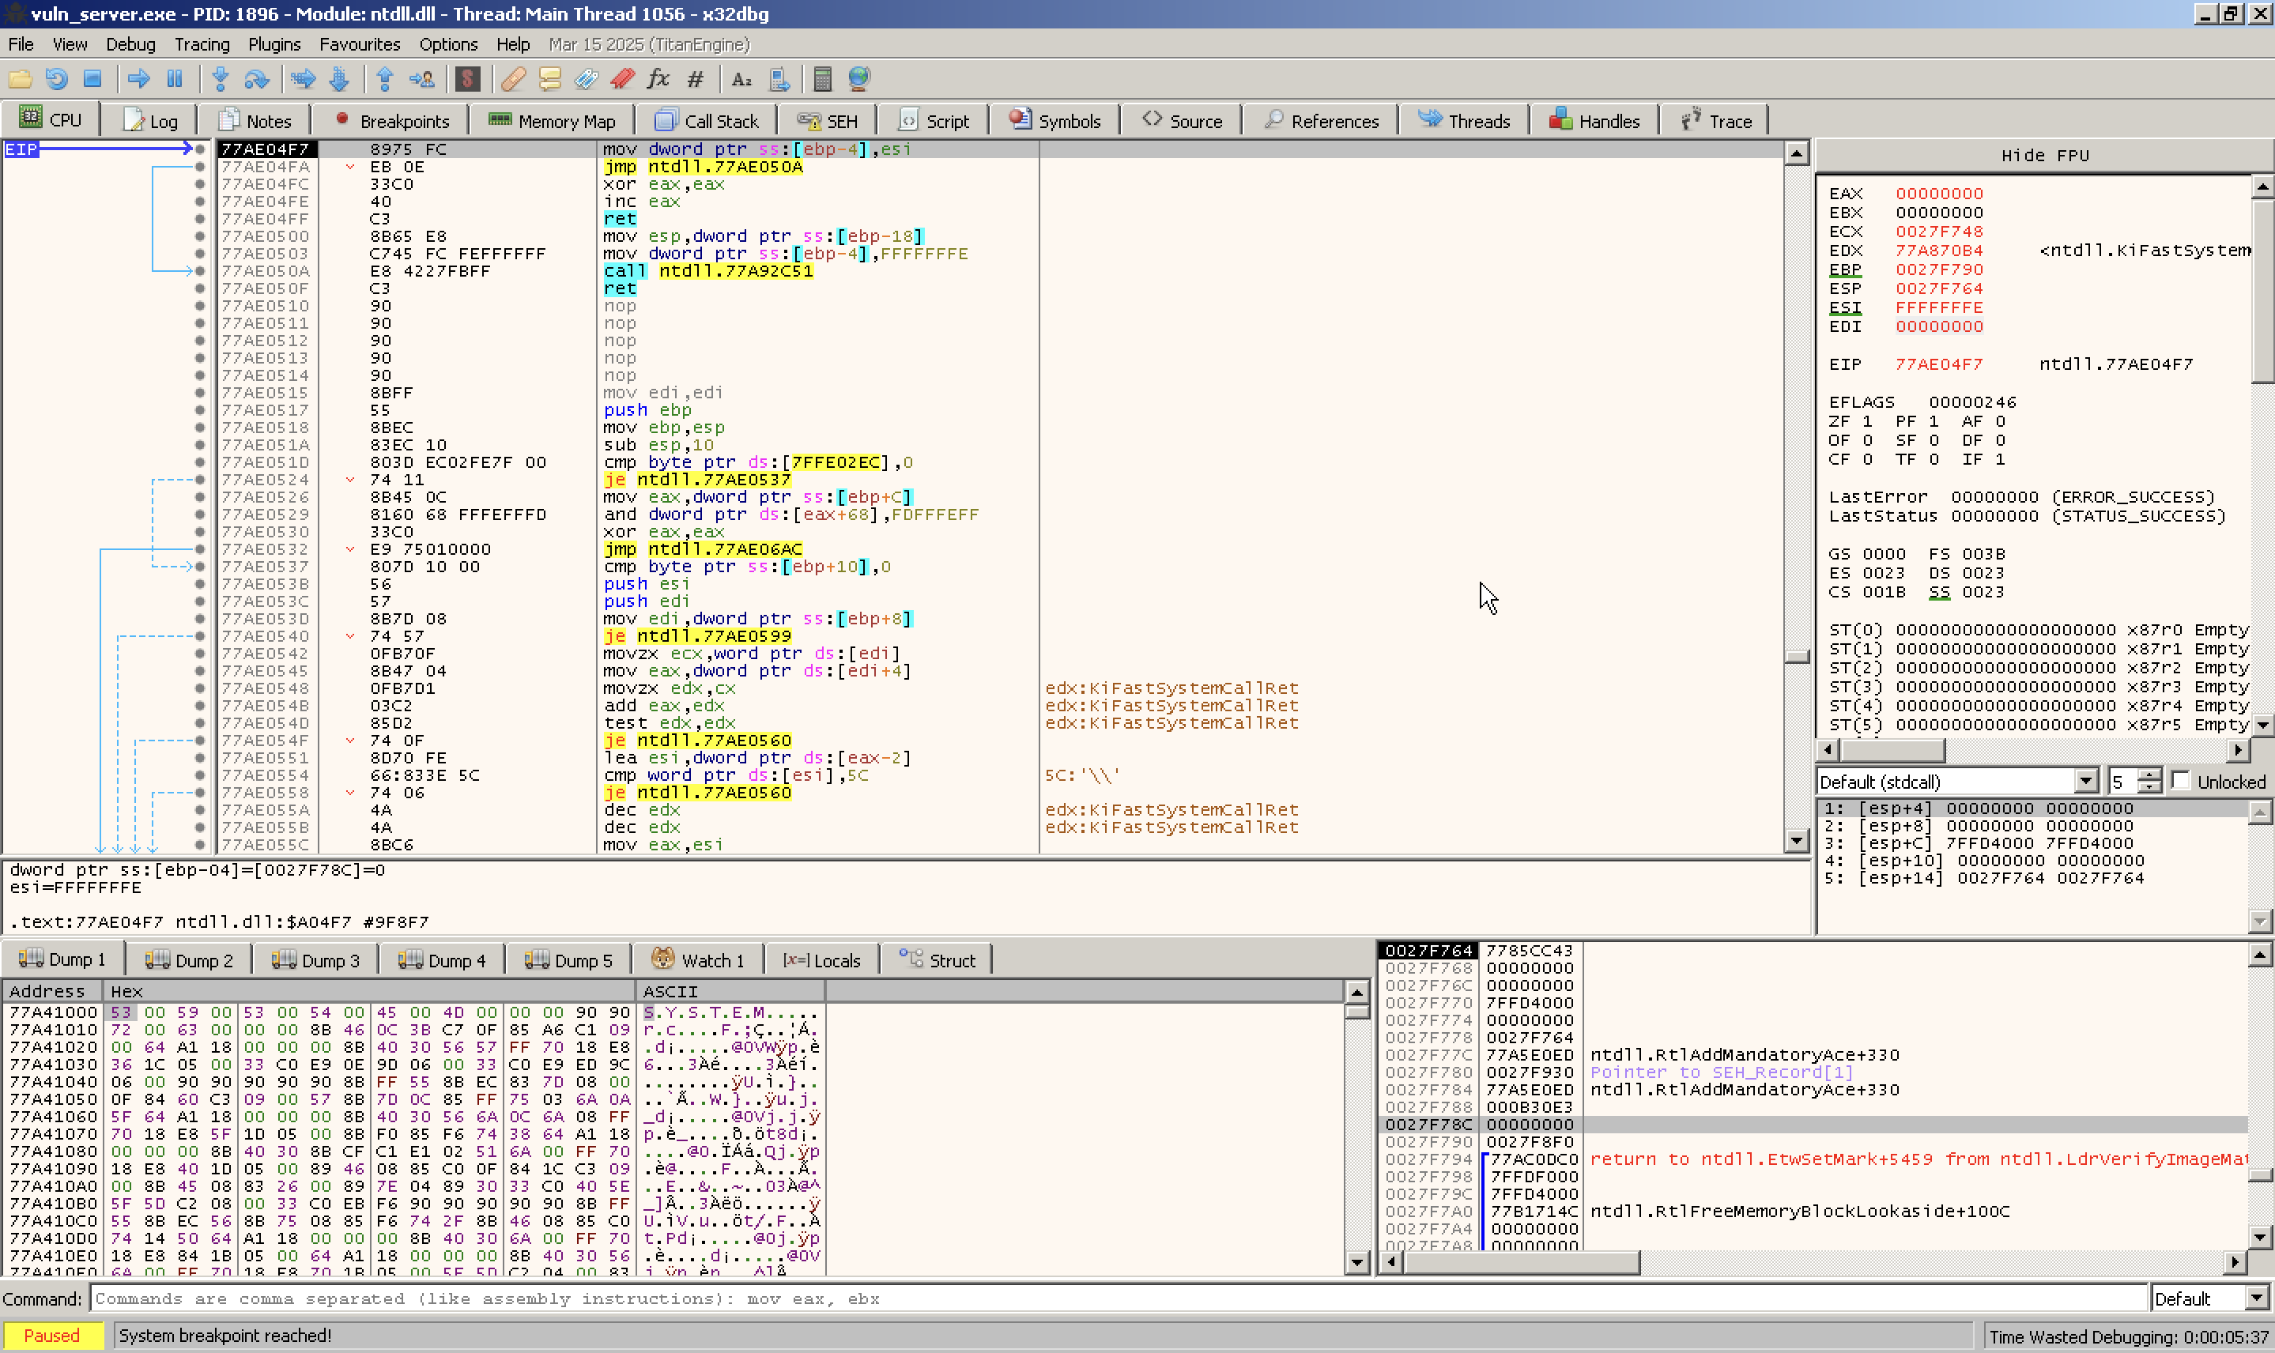
Task: Toggle the Unlocked checkbox
Action: click(2180, 781)
